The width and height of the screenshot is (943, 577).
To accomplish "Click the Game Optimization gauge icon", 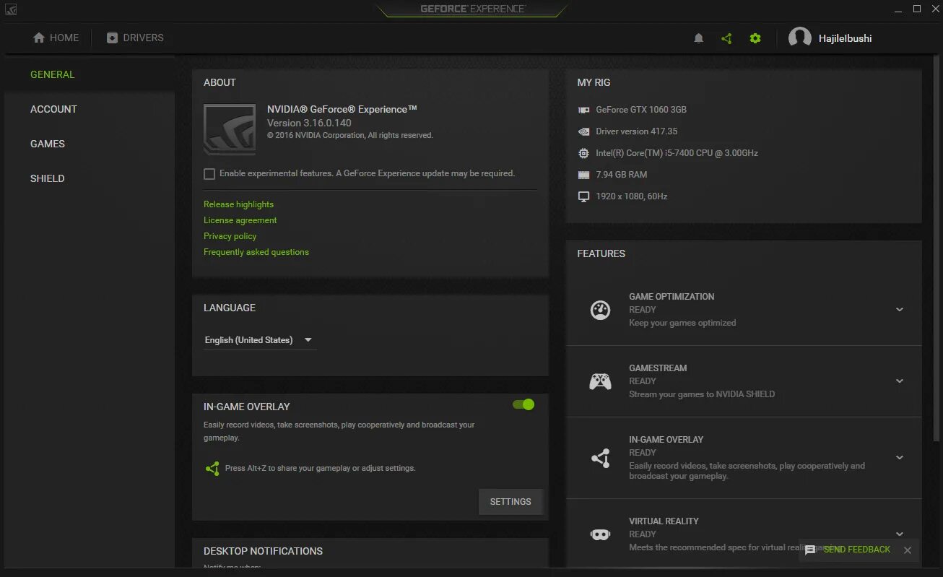I will point(600,310).
